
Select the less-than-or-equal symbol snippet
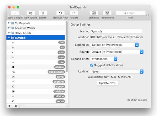(13, 52)
